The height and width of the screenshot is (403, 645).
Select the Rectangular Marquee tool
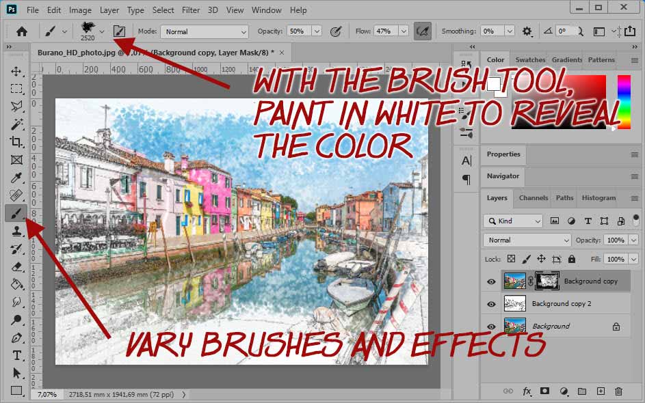16,89
